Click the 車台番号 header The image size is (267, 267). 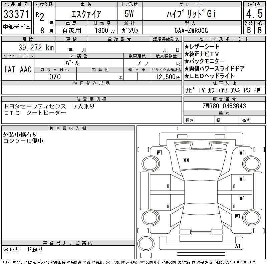click(224, 99)
